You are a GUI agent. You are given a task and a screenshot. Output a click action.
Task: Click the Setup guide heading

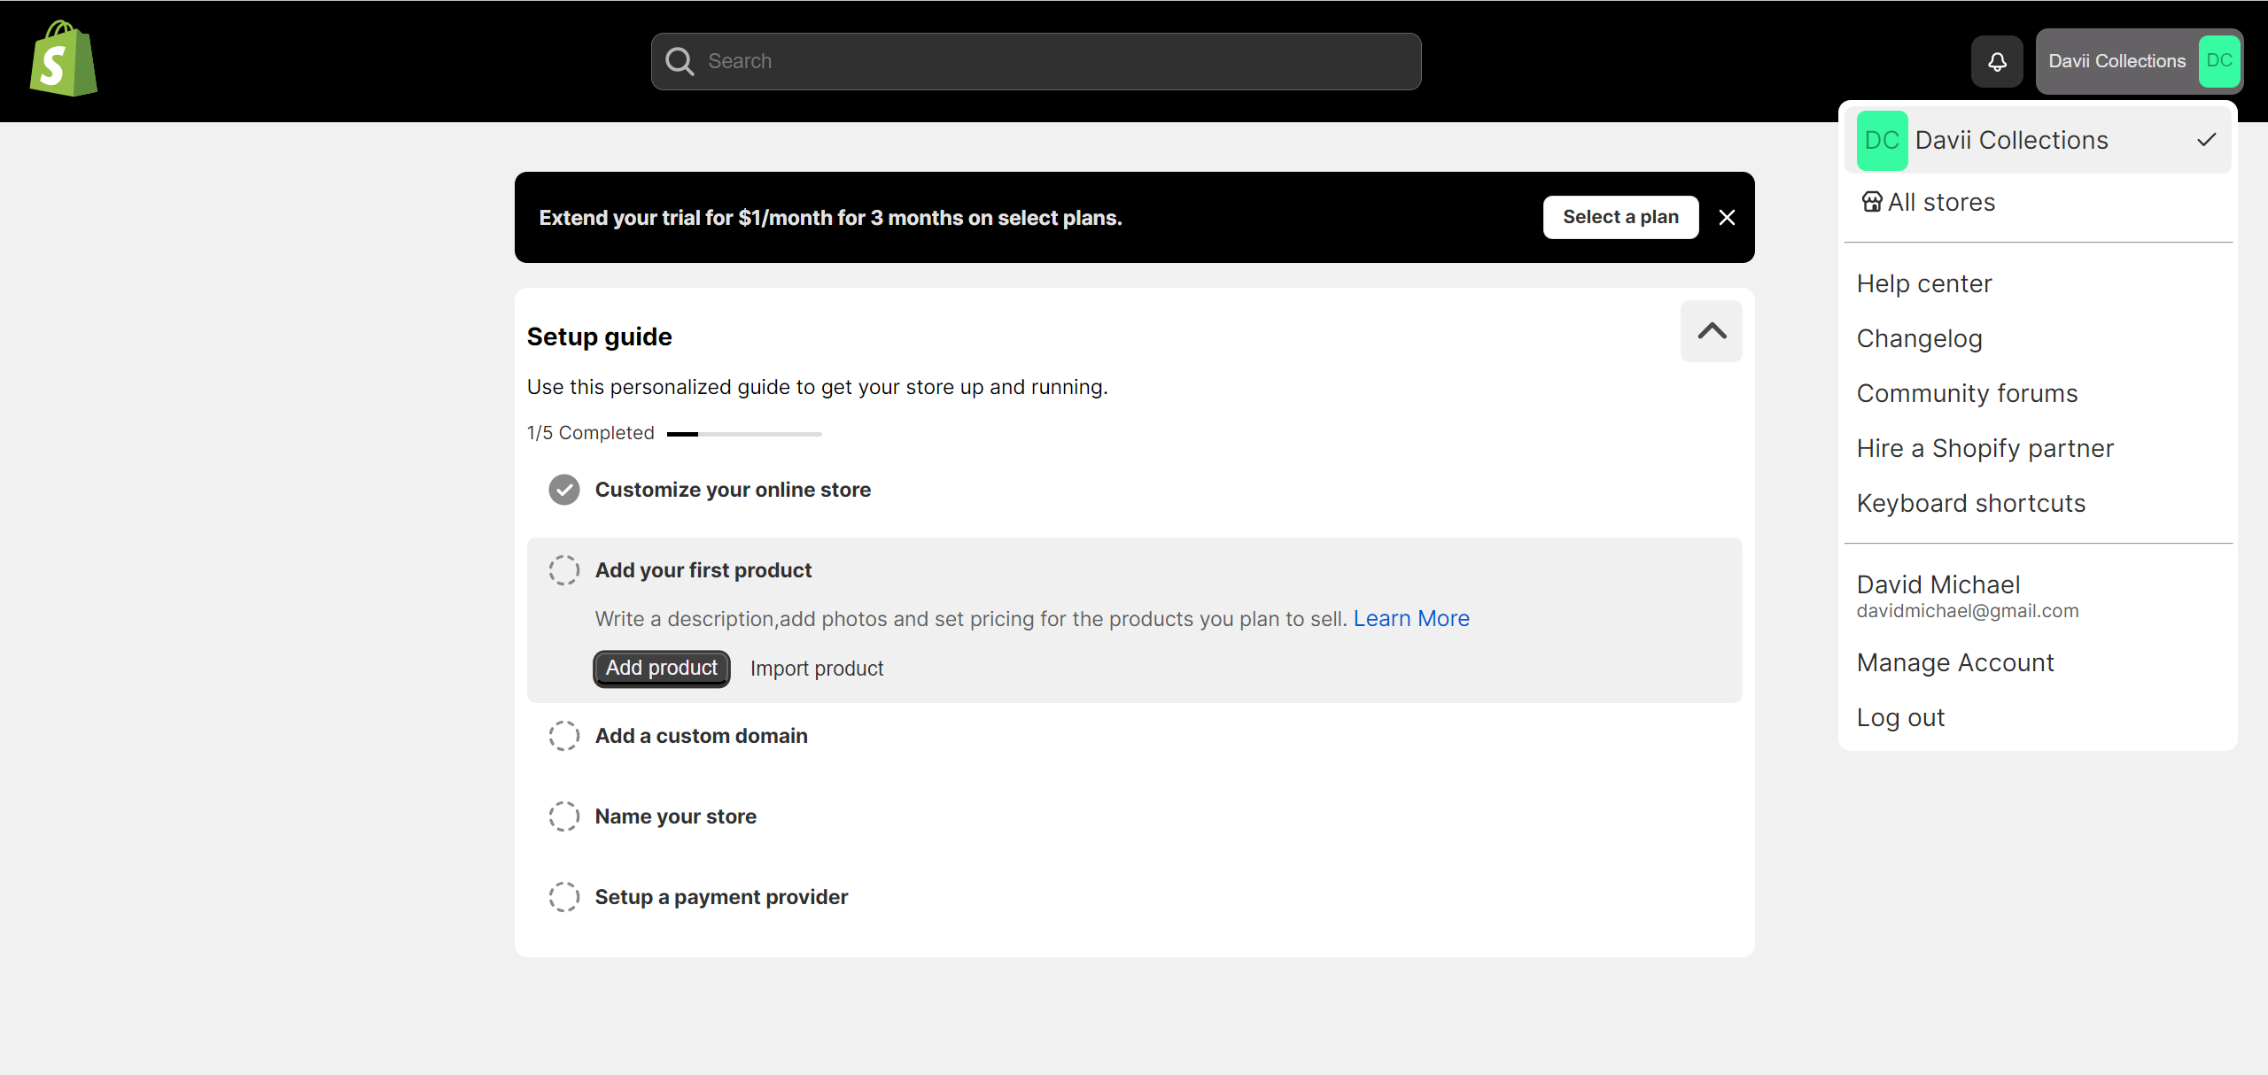(x=599, y=336)
